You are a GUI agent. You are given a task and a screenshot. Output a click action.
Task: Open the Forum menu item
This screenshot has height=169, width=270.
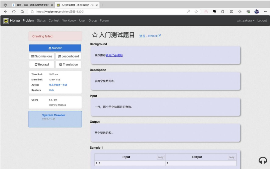[104, 21]
